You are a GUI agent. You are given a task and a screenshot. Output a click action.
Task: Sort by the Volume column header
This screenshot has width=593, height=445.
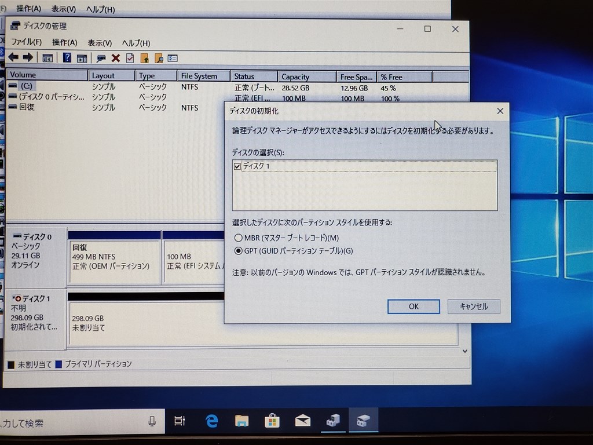pos(47,75)
